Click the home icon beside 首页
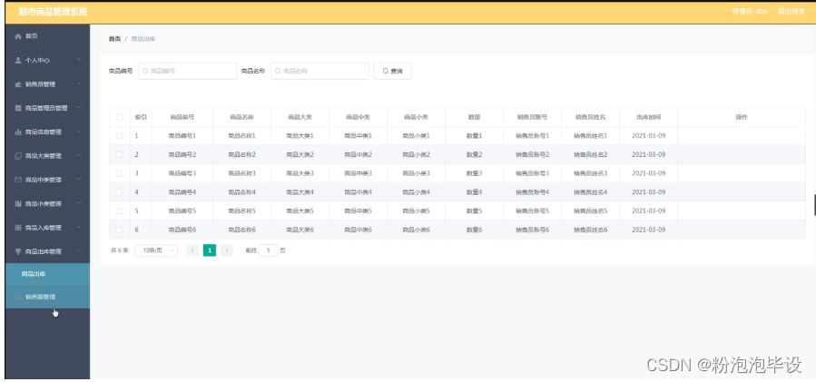This screenshot has height=382, width=816. pyautogui.click(x=18, y=36)
